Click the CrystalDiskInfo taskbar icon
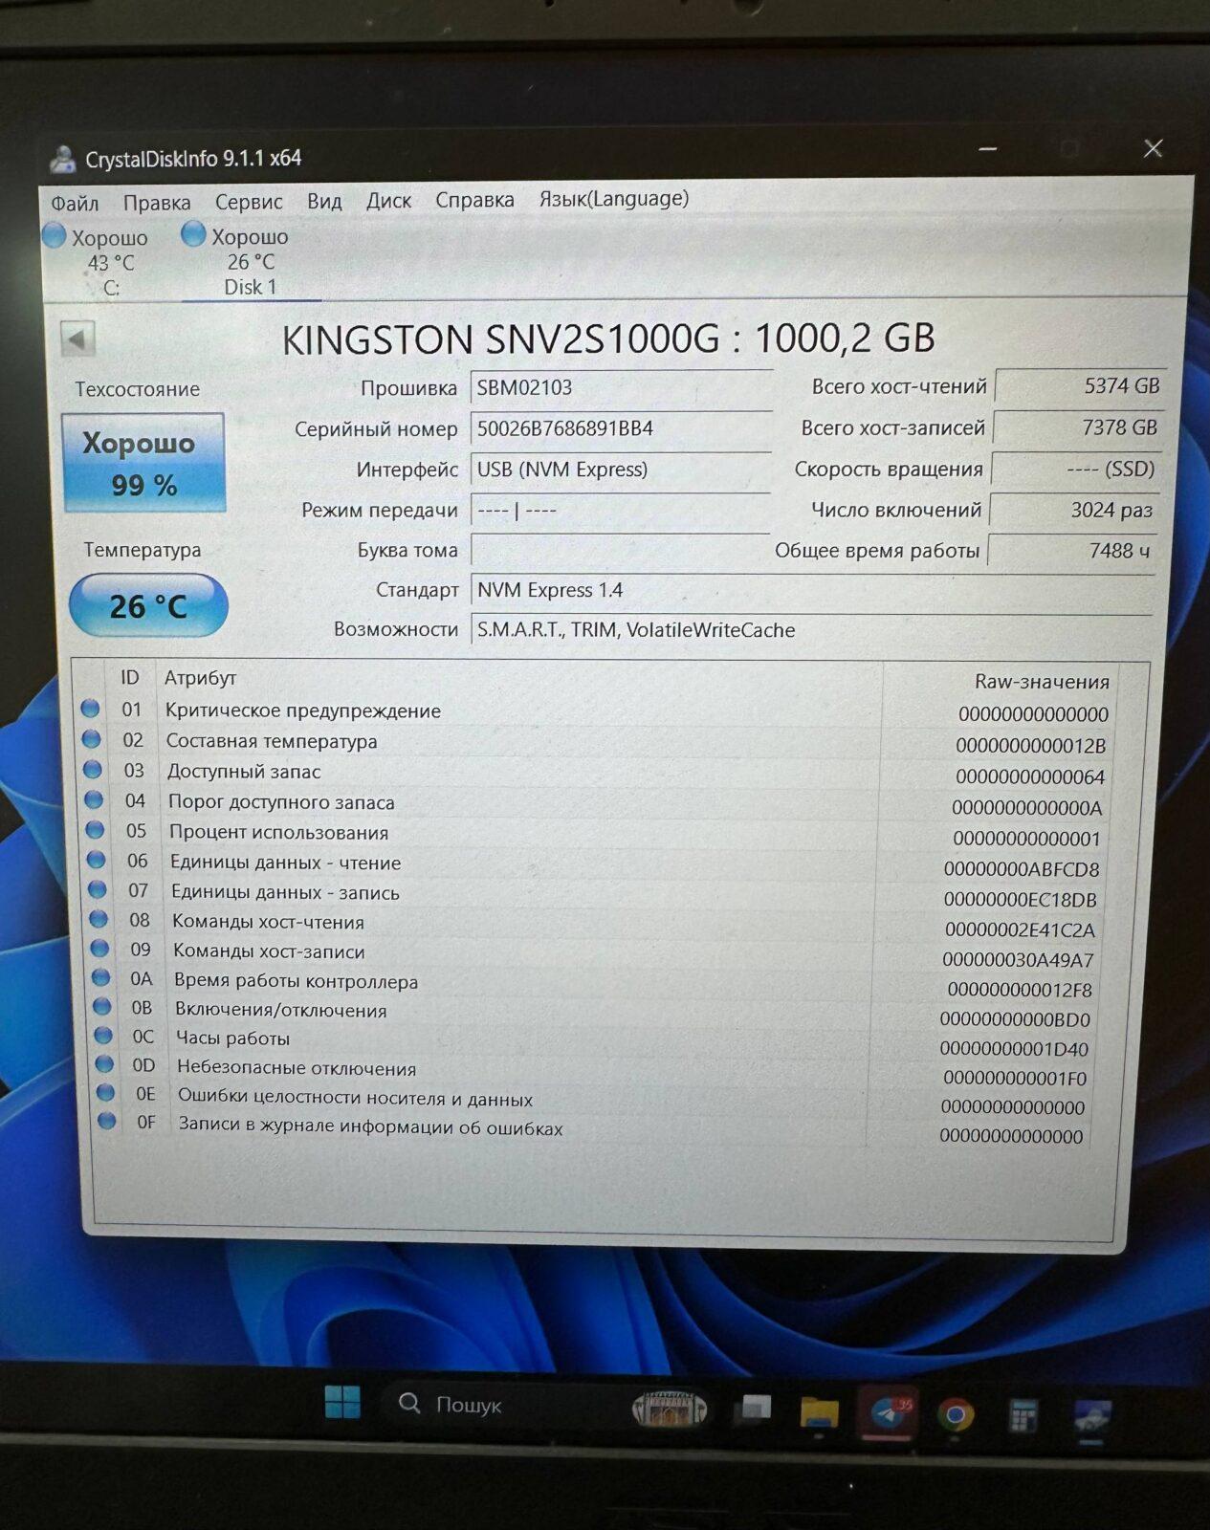1210x1530 pixels. click(x=1092, y=1418)
